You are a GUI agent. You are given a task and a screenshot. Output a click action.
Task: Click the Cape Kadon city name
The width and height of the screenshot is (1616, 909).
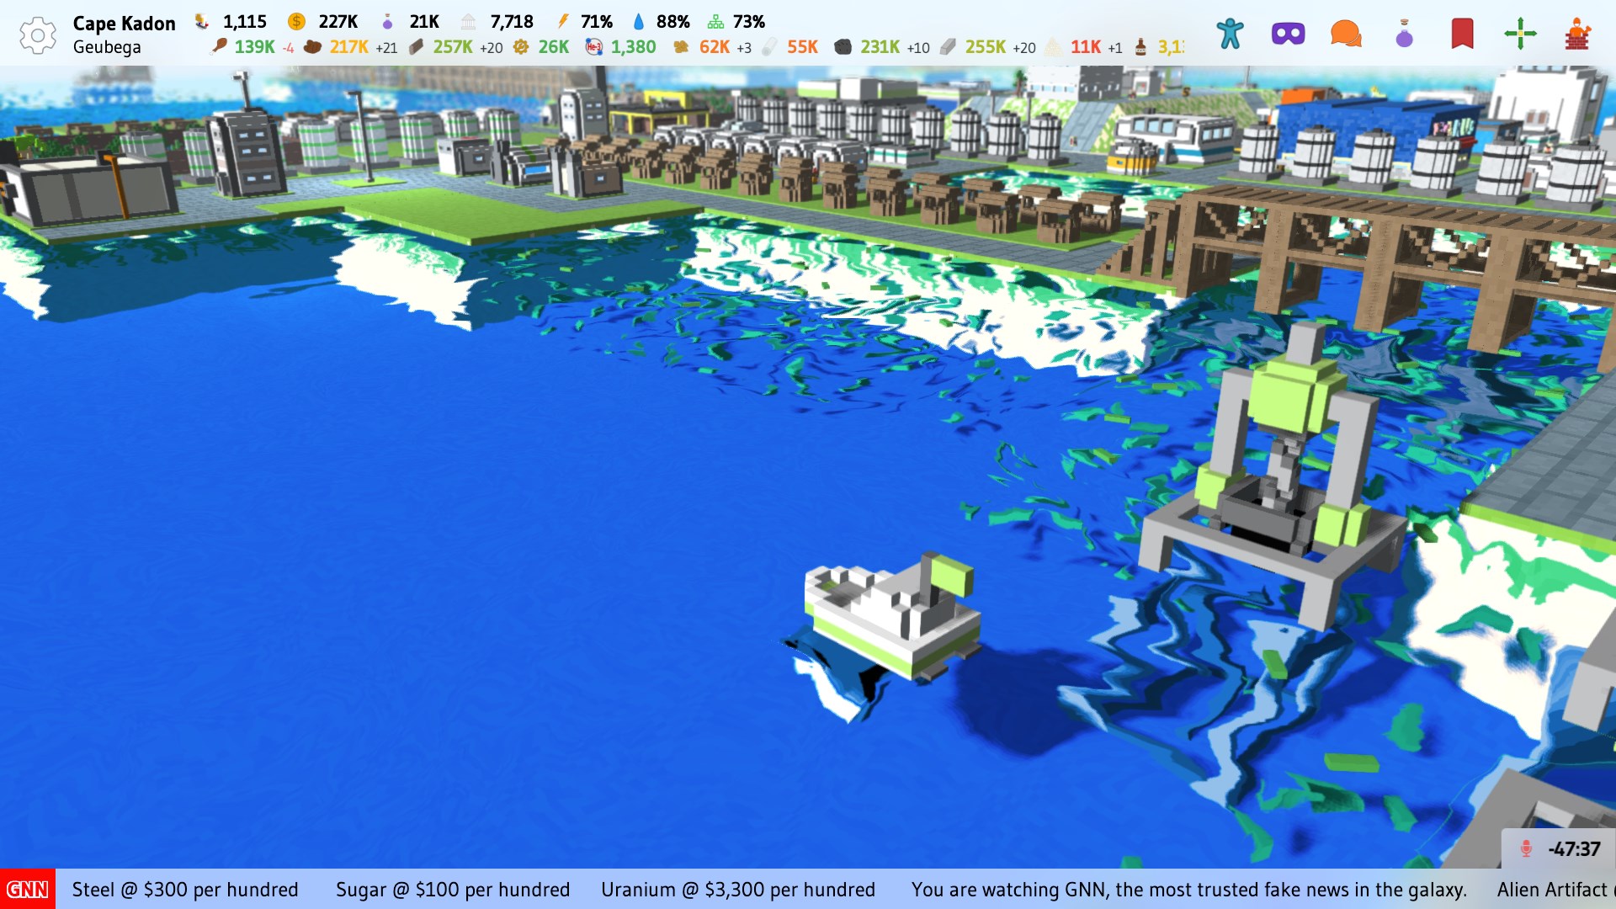124,24
